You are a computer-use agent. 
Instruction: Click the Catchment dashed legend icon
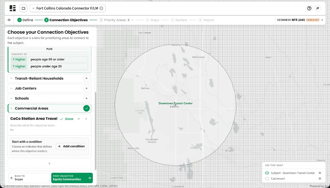267,179
